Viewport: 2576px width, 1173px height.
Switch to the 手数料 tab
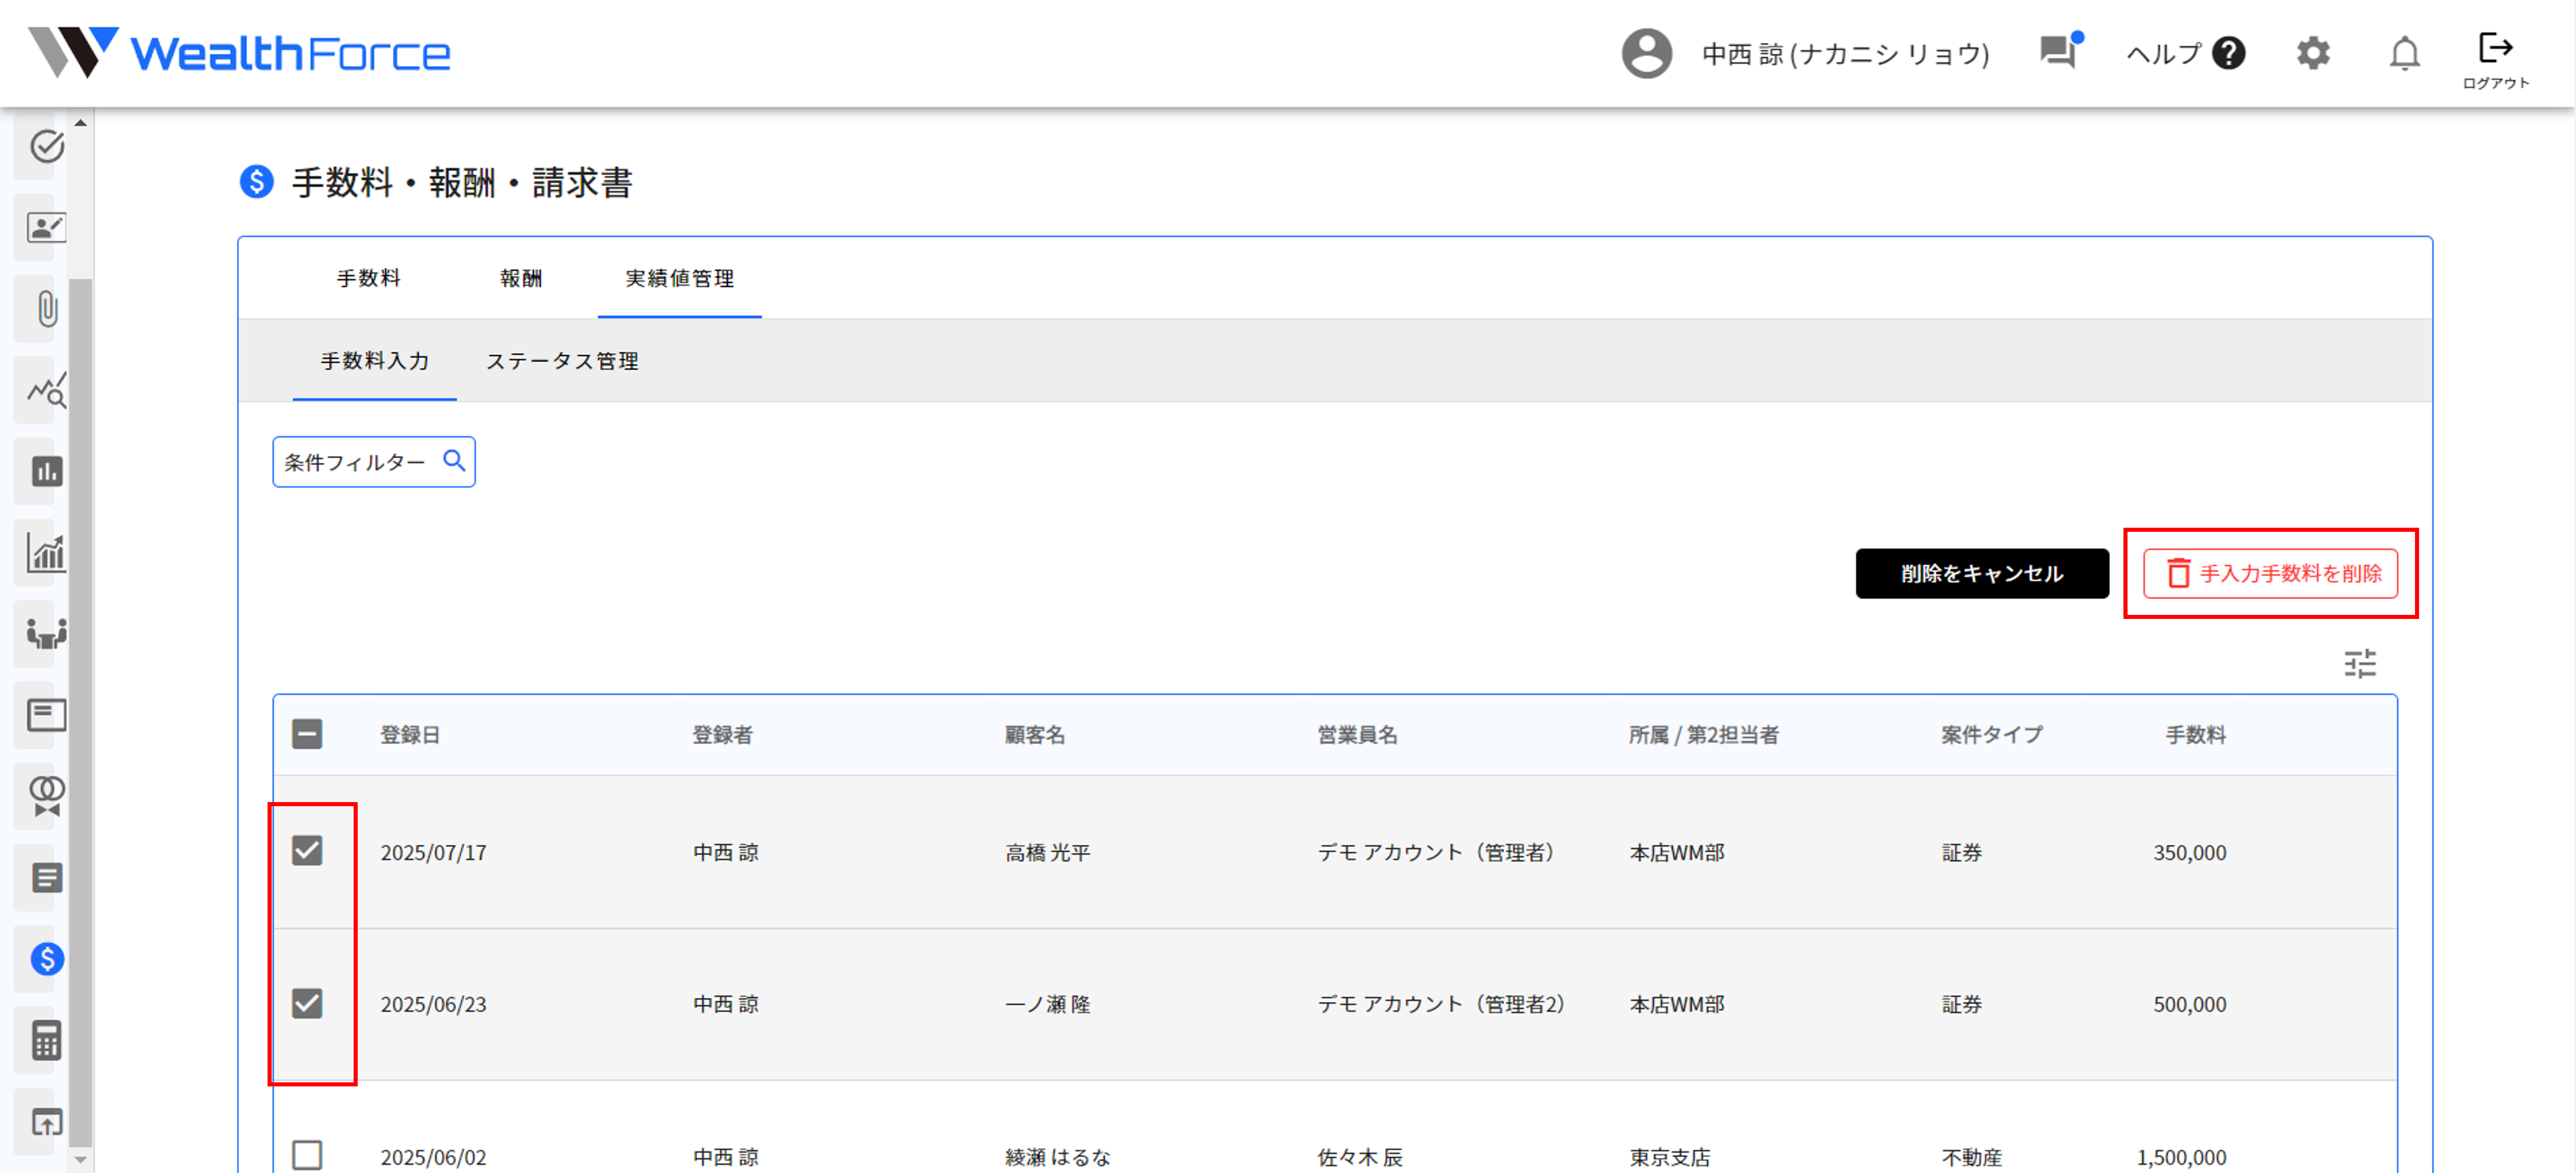coord(369,278)
